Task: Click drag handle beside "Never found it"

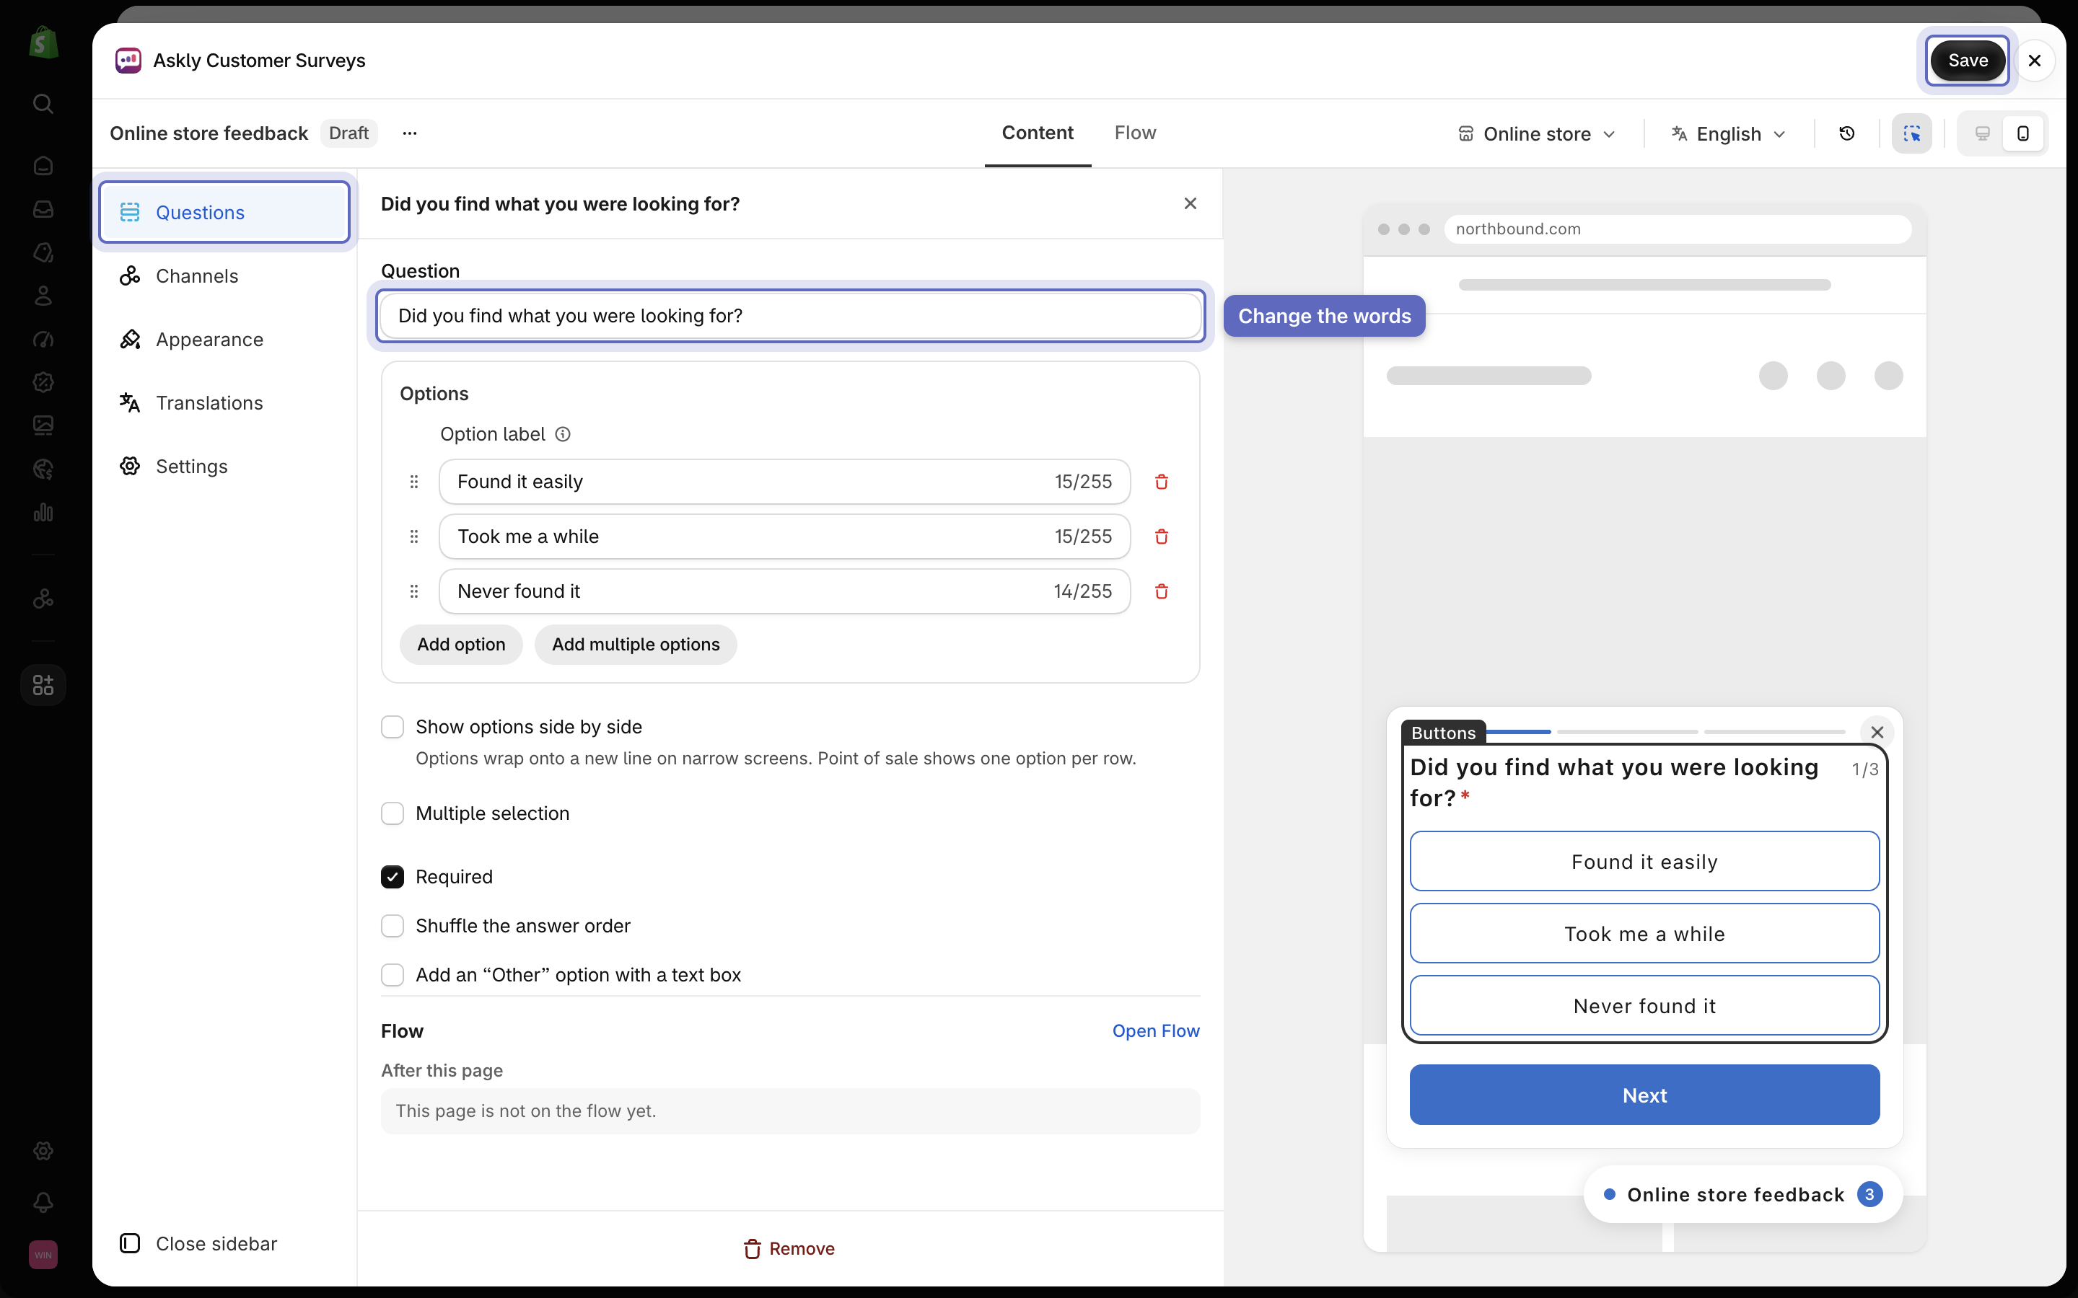Action: [414, 591]
